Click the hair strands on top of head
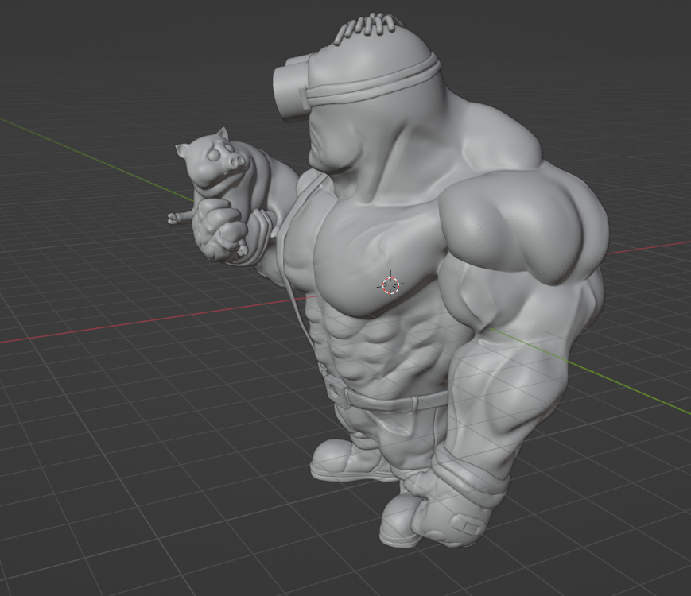This screenshot has width=691, height=596. (x=367, y=28)
